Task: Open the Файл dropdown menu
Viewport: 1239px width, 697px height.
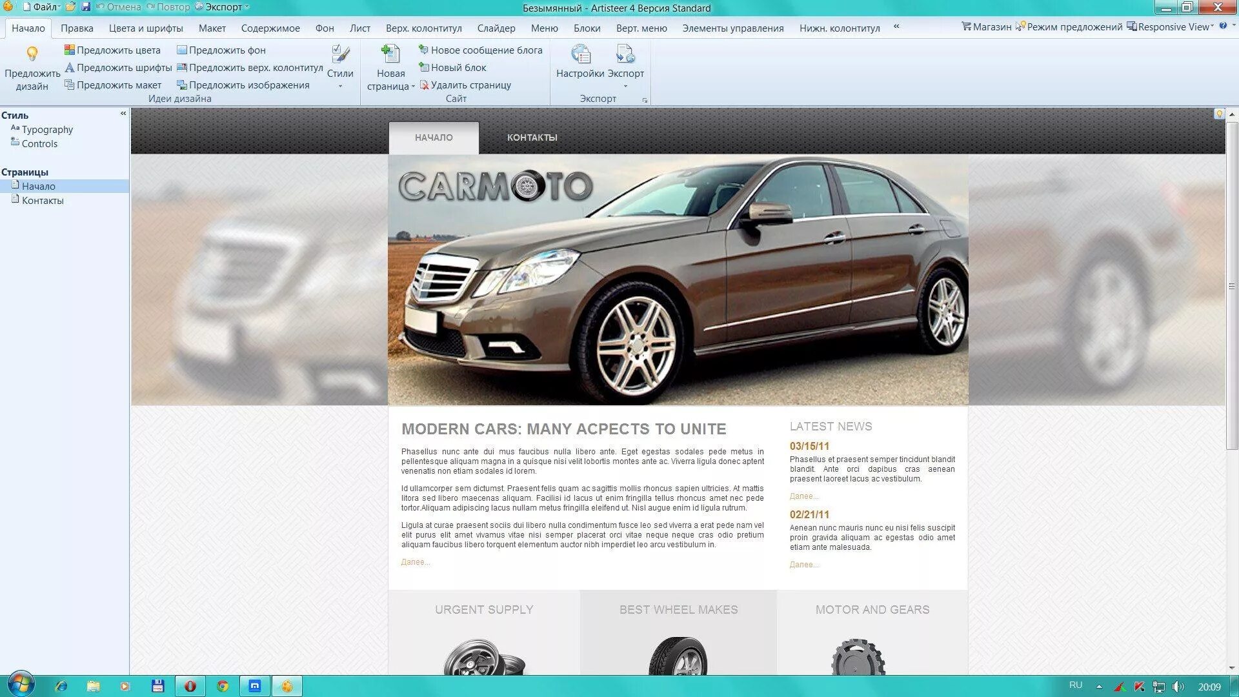Action: tap(41, 7)
